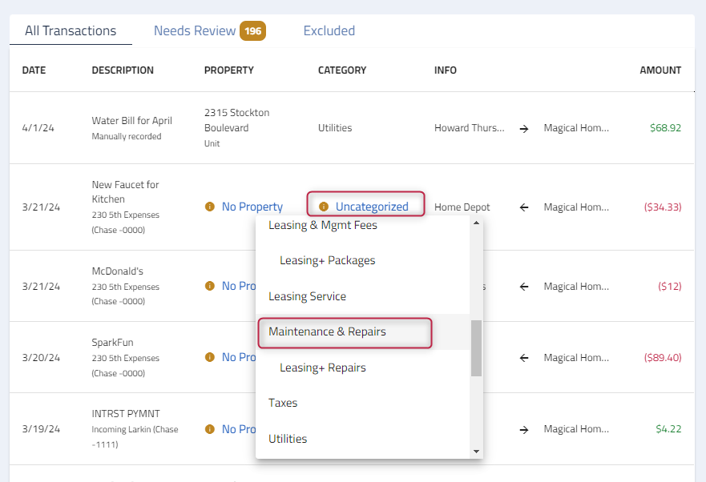Open the Excluded tab
The height and width of the screenshot is (482, 706).
tap(329, 30)
